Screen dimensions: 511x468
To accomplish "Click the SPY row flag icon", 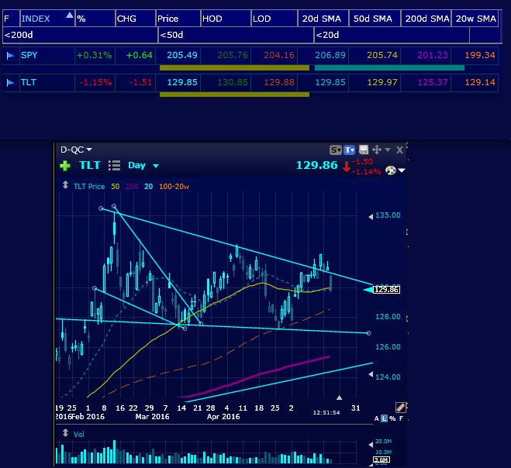I will coord(10,56).
